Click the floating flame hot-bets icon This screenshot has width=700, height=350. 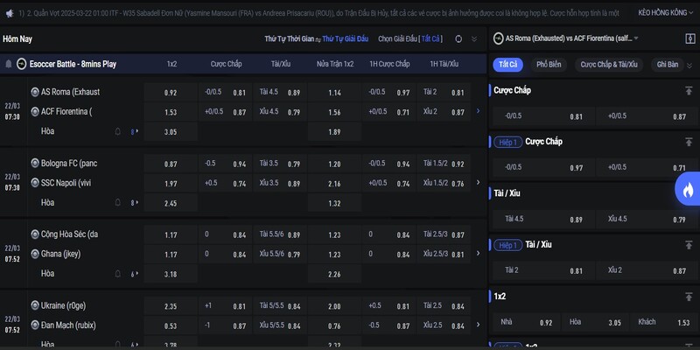tap(687, 189)
